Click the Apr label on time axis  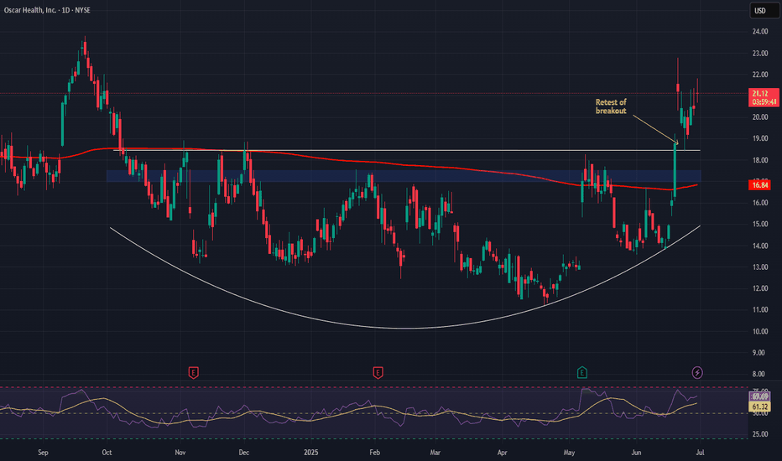click(503, 453)
